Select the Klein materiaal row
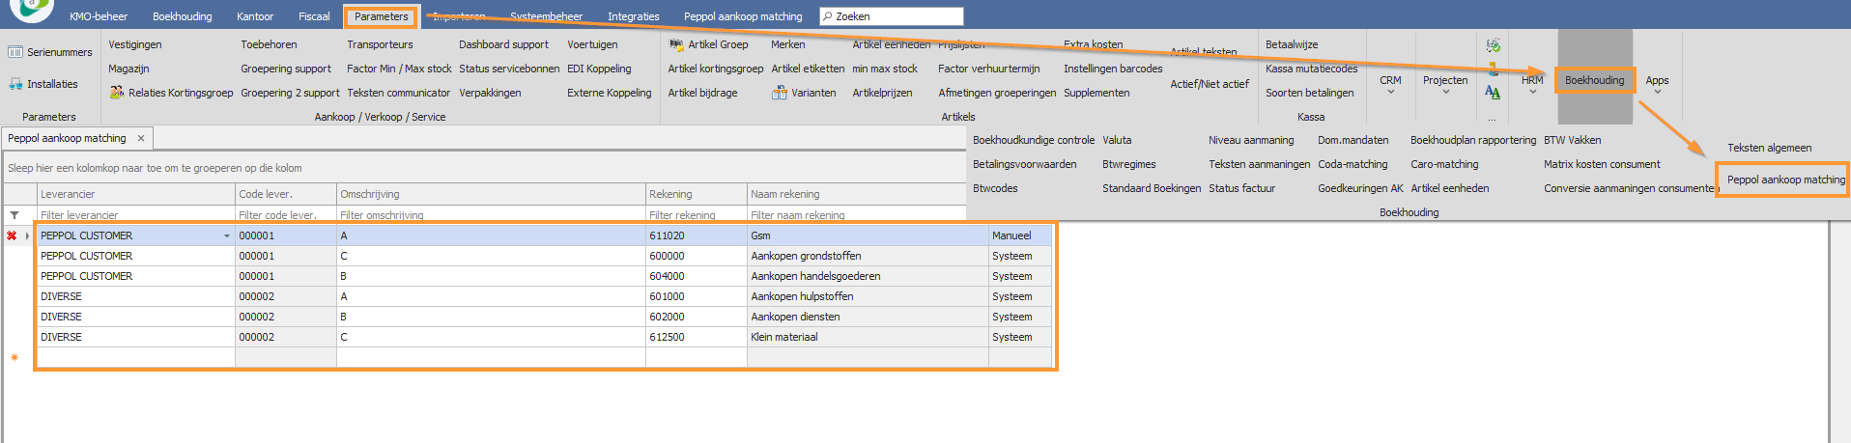 coord(783,337)
